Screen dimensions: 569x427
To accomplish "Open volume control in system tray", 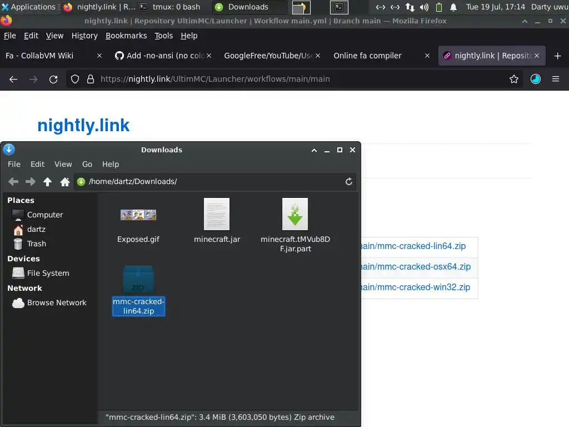I will (424, 7).
